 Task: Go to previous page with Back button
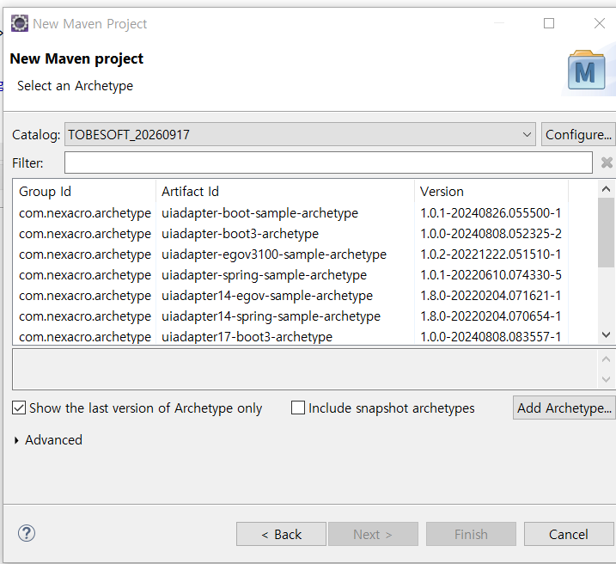point(281,534)
